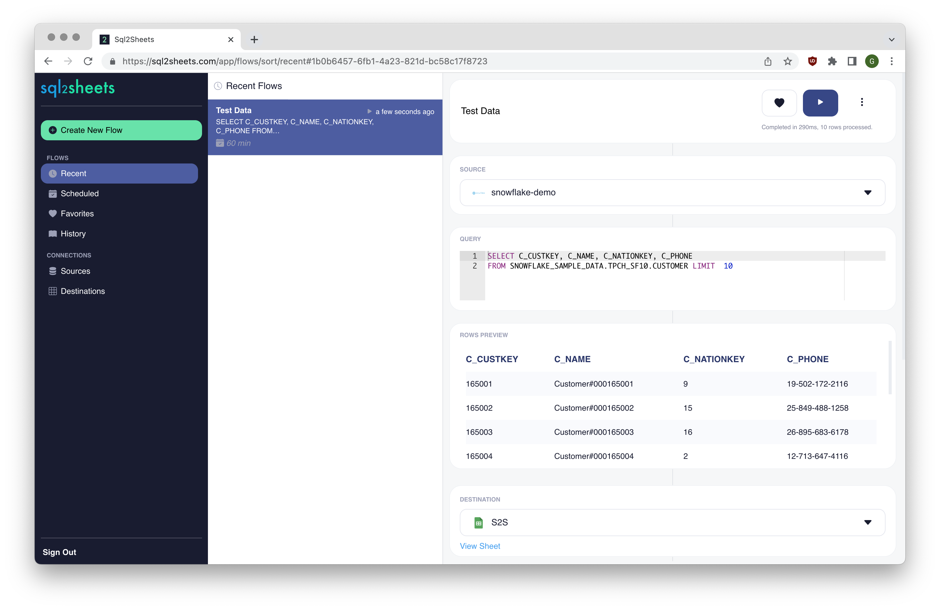940x610 pixels.
Task: Click the C_NATIONKEY column header
Action: (x=714, y=359)
